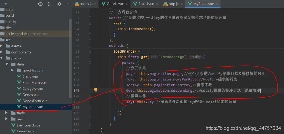Click the project panel vertical scrollbar

pos(70,58)
